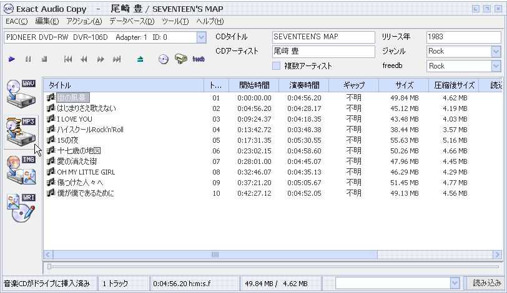Select track title 僕が僕であるために
507x293 pixels.
coord(86,193)
